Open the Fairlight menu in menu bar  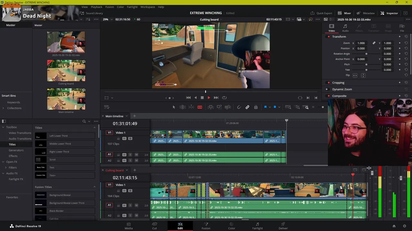(x=132, y=7)
